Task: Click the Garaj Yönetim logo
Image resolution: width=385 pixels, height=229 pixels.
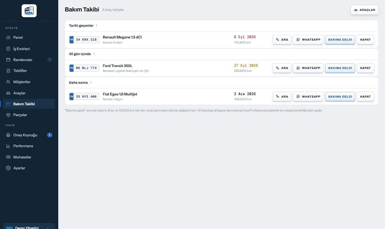Action: click(29, 11)
